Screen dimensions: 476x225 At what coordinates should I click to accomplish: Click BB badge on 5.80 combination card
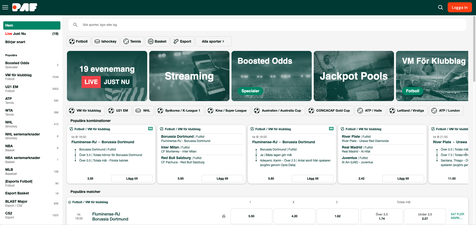[x=331, y=129]
